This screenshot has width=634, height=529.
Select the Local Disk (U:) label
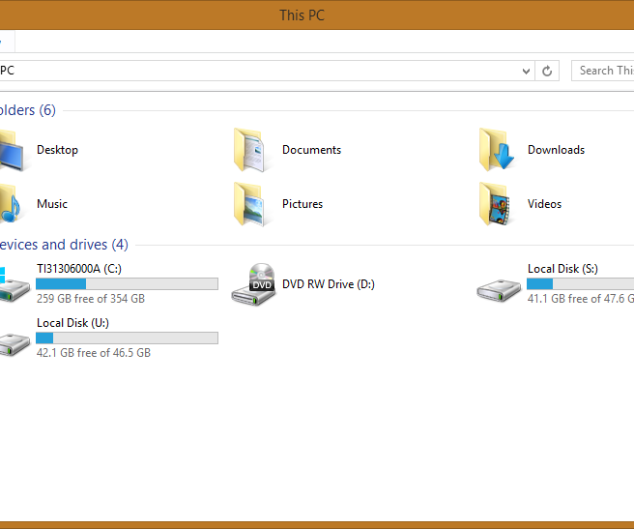72,323
